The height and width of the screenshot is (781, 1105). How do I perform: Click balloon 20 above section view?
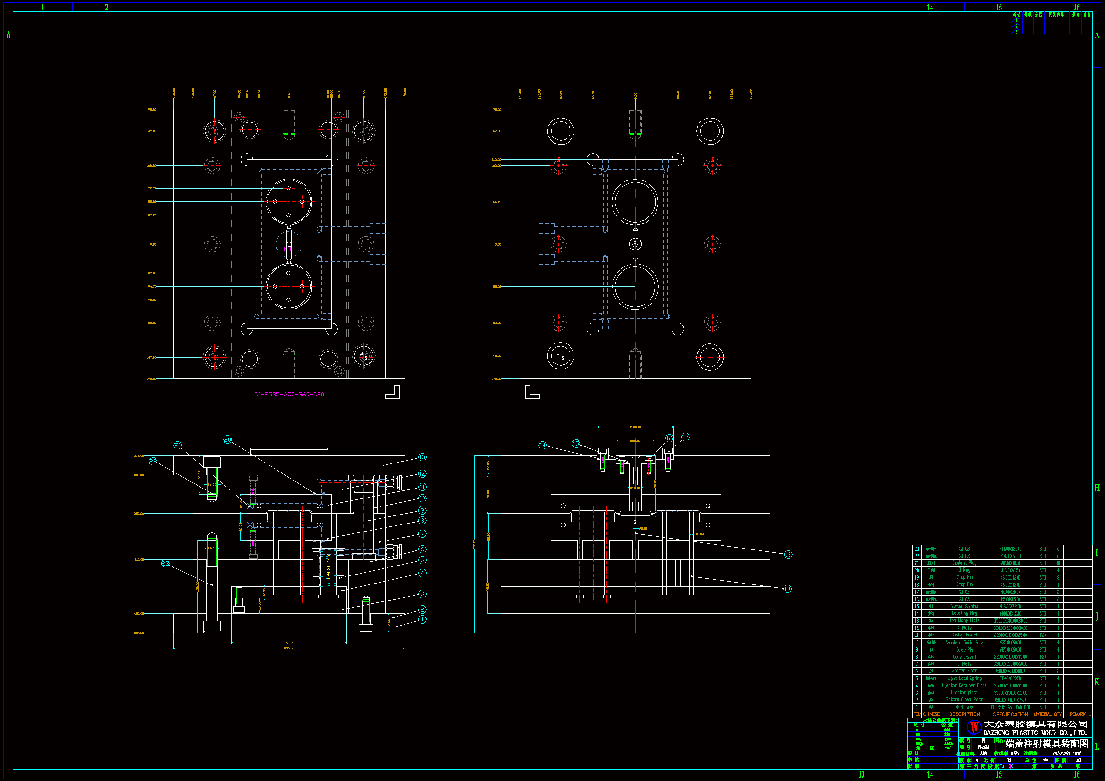pyautogui.click(x=227, y=439)
